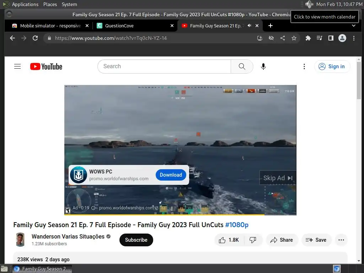Click the ad info icon beside Ad 0:19
Image resolution: width=364 pixels, height=273 pixels.
click(x=93, y=208)
